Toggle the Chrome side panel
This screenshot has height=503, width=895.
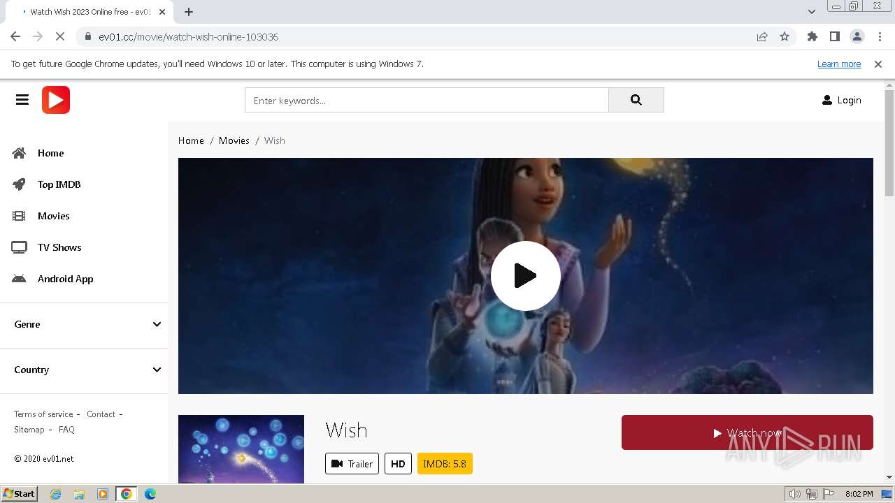tap(834, 37)
